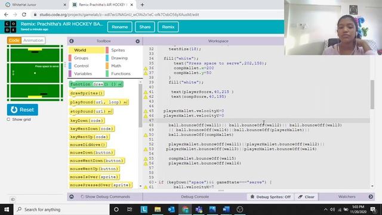The height and width of the screenshot is (215, 382).
Task: Open Task View on taskbar
Action: click(x=130, y=210)
